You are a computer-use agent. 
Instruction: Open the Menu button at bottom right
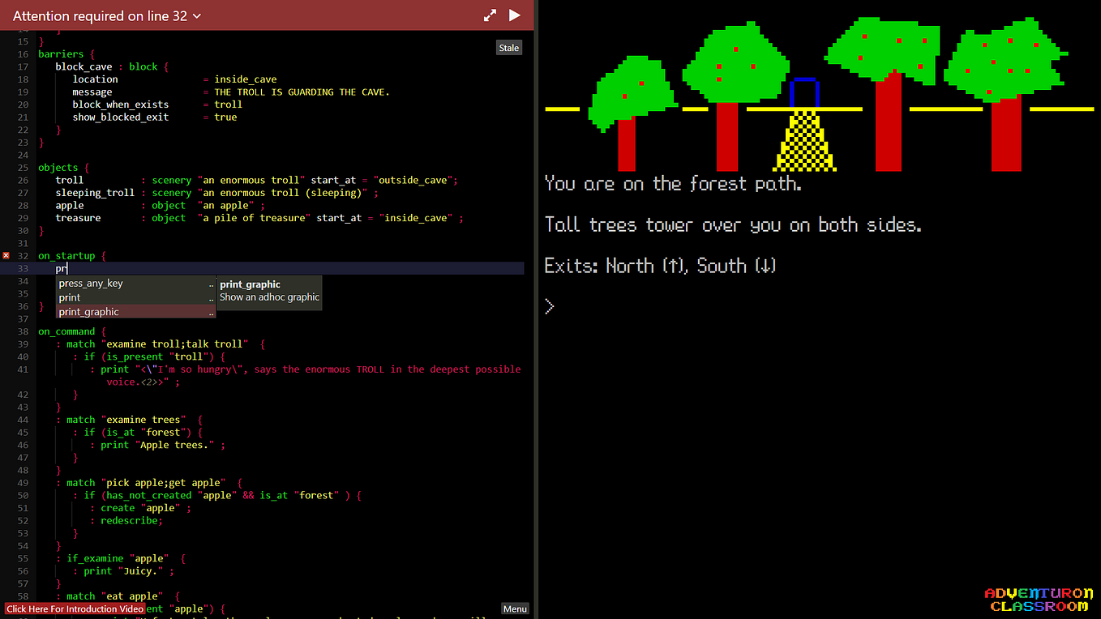coord(515,608)
